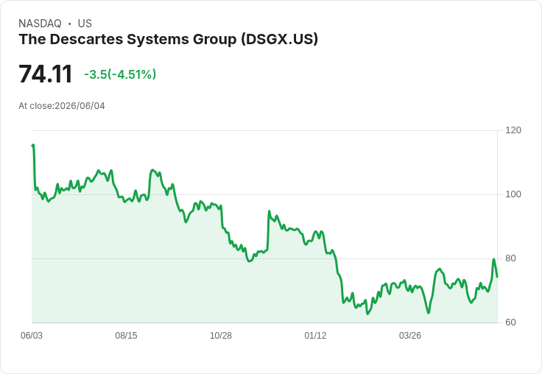Click the At close:2026/06/04 date text
The image size is (542, 374).
62,106
